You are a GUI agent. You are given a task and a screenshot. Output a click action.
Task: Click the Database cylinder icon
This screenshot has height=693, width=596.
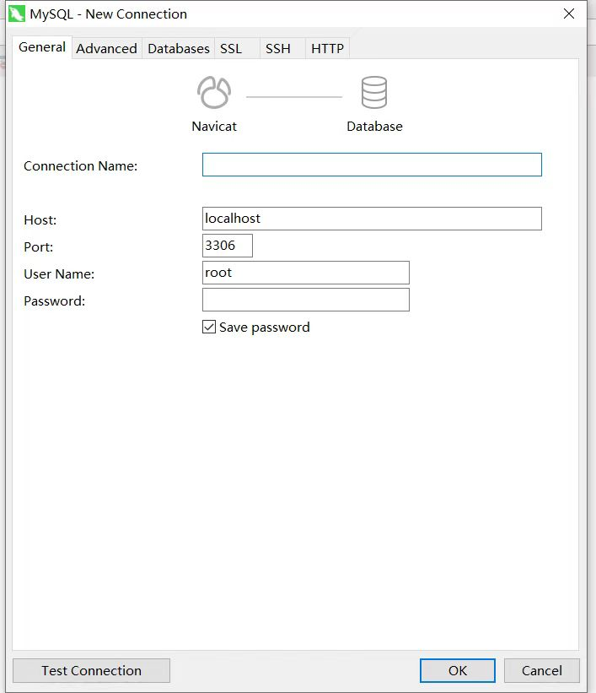[374, 92]
